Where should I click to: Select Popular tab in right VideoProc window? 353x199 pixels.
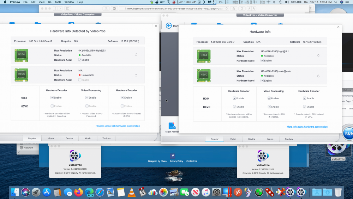(215, 139)
